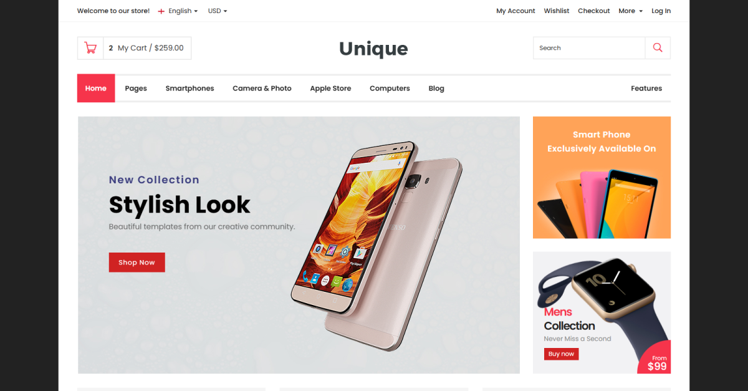Click the magnifier search icon button

658,48
